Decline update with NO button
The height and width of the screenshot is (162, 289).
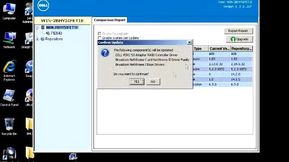click(153, 81)
